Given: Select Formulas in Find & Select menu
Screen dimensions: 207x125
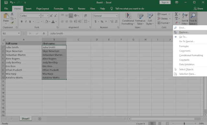Looking at the screenshot, I should coord(190,46).
